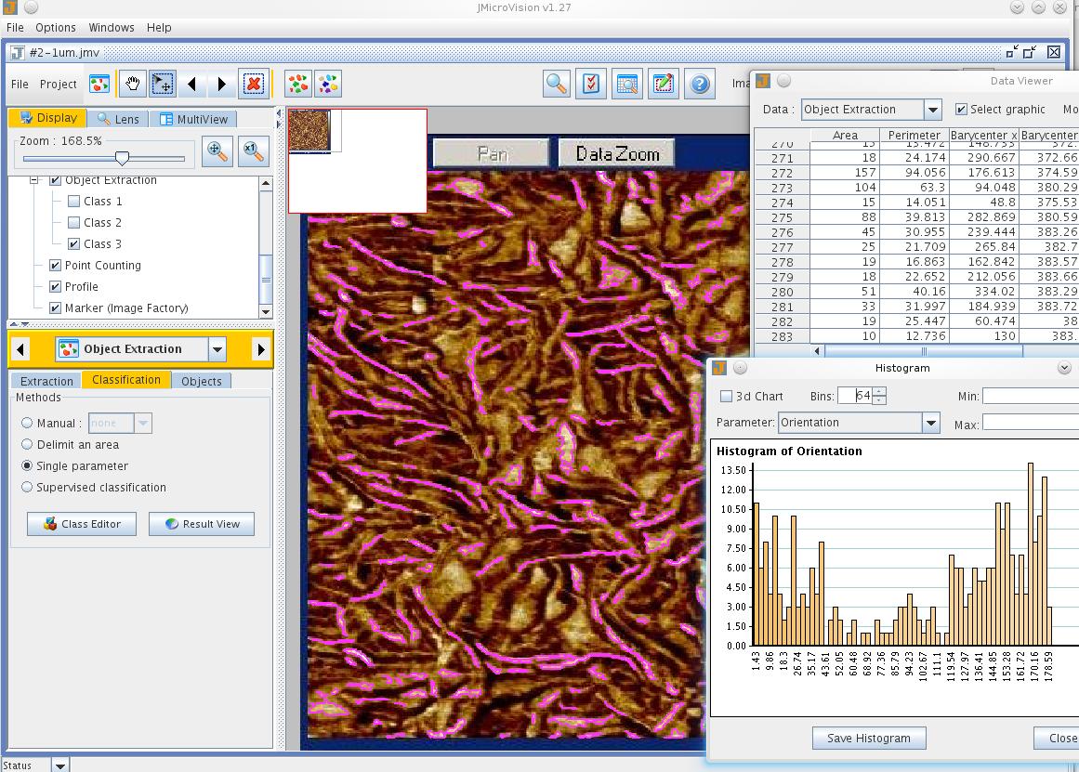Screen dimensions: 1079x772
Task: Activate the object selection arrow tool
Action: pos(162,84)
